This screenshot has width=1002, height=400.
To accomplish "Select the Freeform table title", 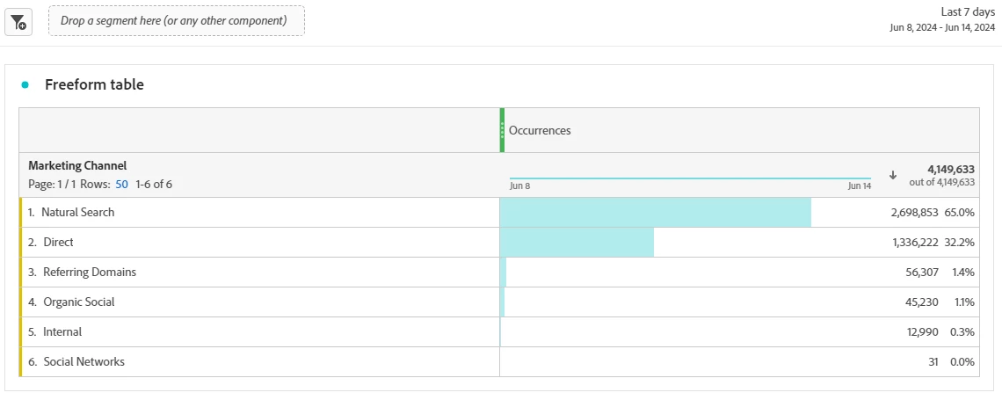I will pyautogui.click(x=94, y=84).
